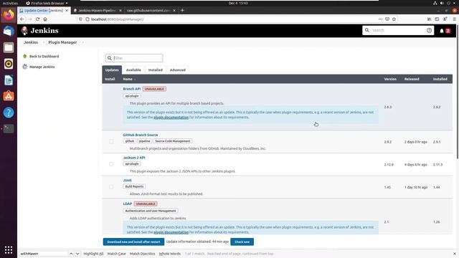459x258 pixels.
Task: Open Firefox library icon
Action: [429, 19]
